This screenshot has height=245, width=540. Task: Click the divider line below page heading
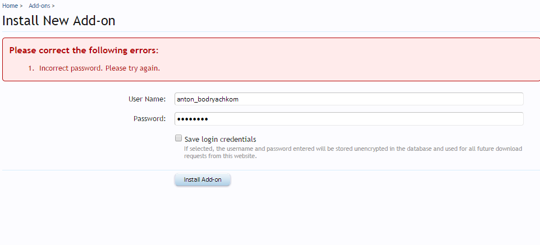coord(269,32)
